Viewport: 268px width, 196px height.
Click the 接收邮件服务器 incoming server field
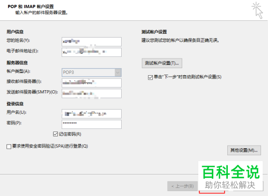[92, 83]
